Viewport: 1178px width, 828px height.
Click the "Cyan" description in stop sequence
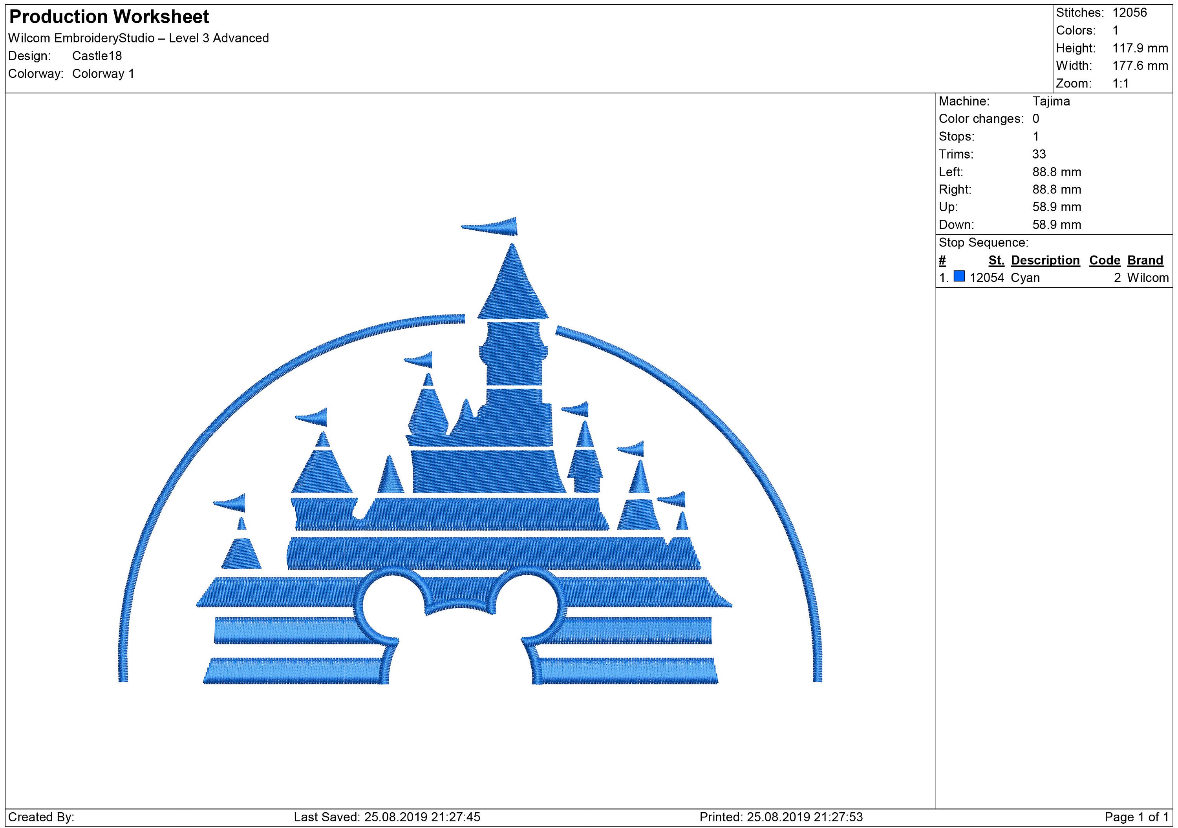pos(1026,277)
